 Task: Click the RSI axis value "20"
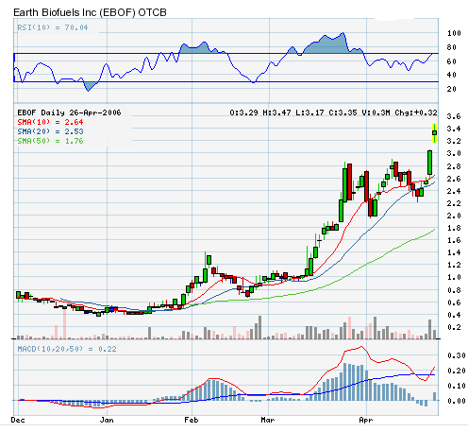tap(451, 89)
